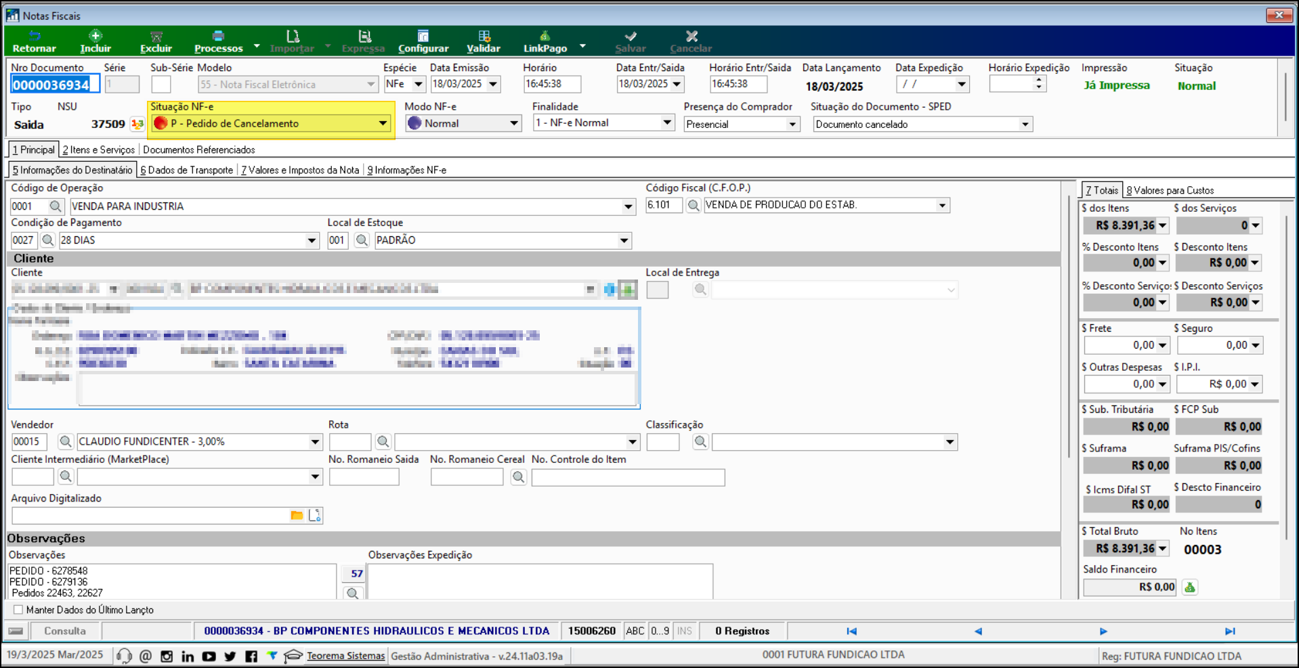Select the 7 Totais tab

pos(1101,190)
